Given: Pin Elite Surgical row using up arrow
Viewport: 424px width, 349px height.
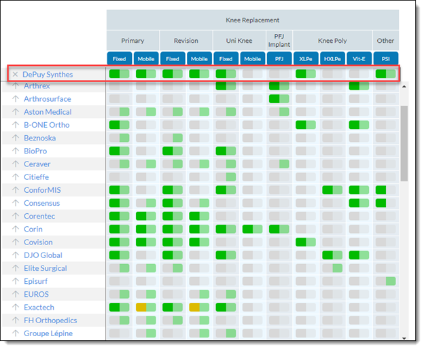Looking at the screenshot, I should point(16,268).
